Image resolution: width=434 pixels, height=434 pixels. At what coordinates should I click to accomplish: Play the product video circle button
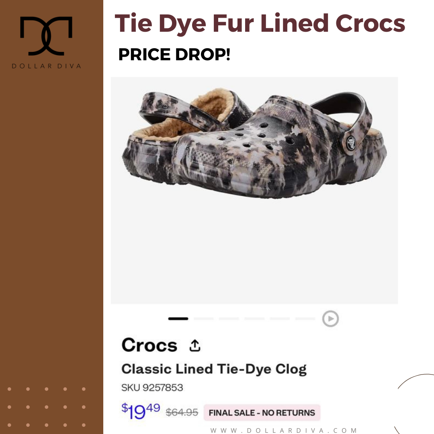click(330, 319)
